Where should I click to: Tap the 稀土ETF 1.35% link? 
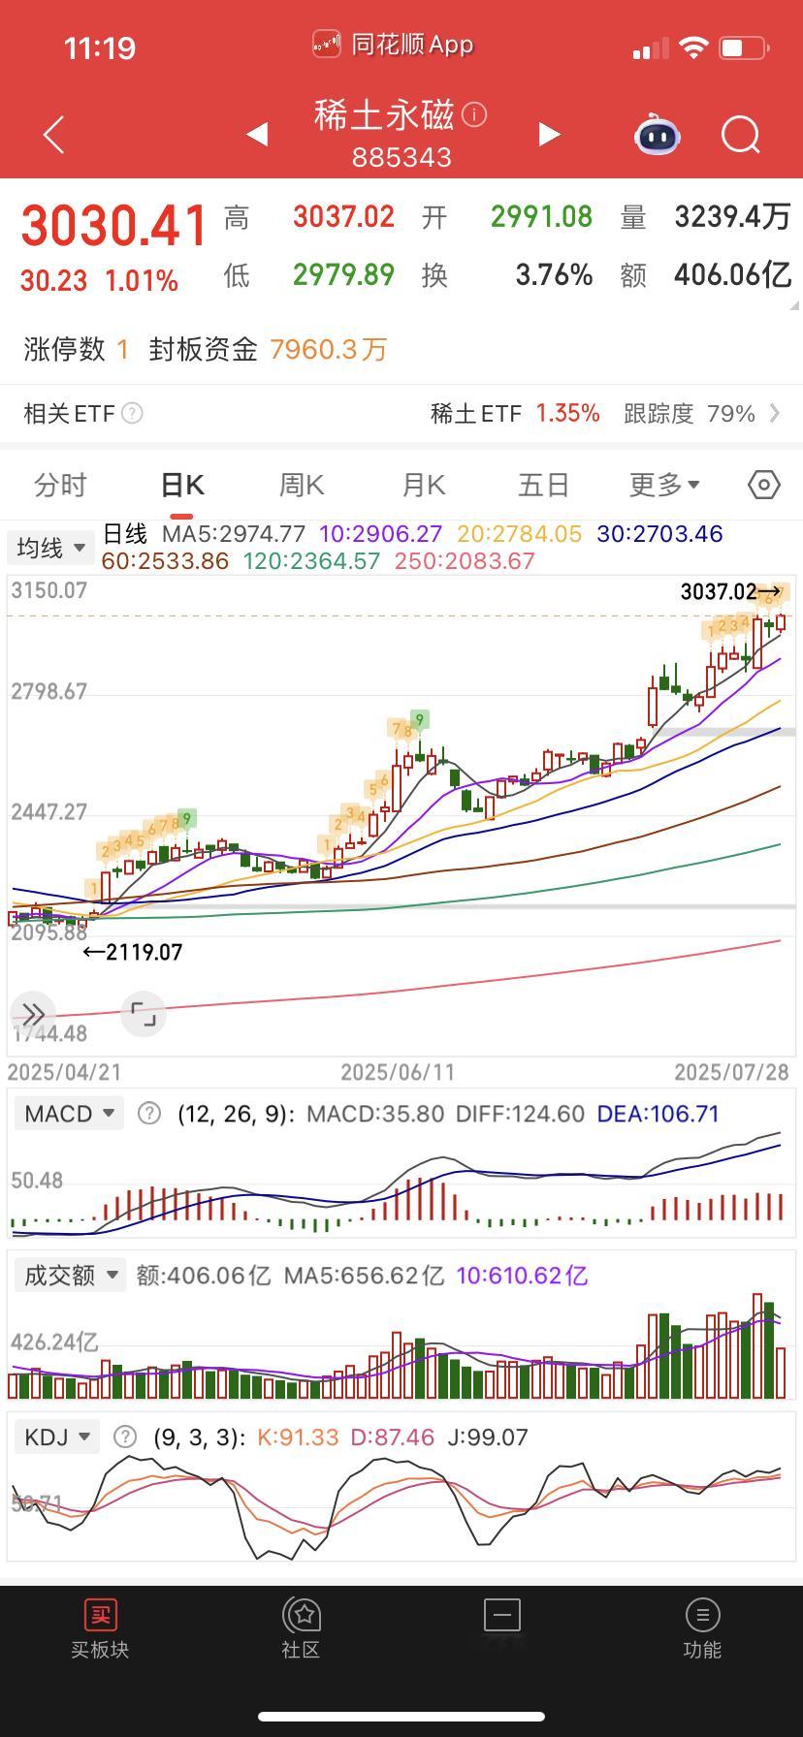click(x=515, y=414)
